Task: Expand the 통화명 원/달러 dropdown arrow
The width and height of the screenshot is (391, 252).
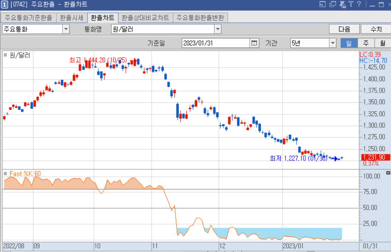Action: click(x=218, y=29)
